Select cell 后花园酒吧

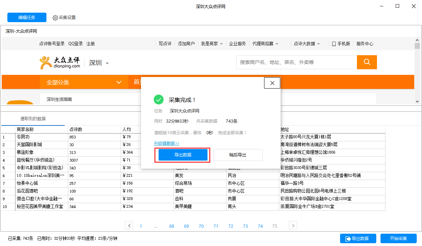point(41,191)
